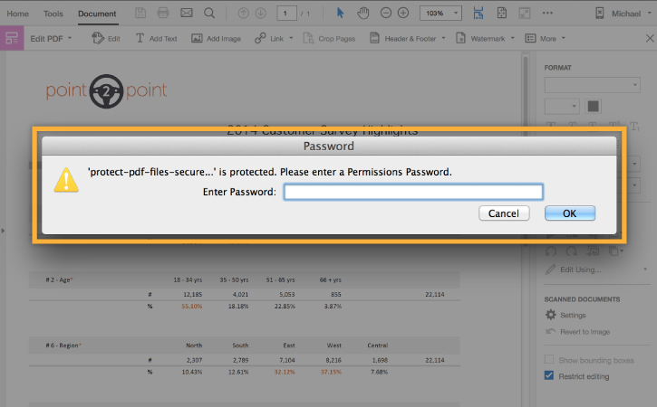Click the Enter Password input field
Screen dimensions: 657x407
click(x=413, y=192)
